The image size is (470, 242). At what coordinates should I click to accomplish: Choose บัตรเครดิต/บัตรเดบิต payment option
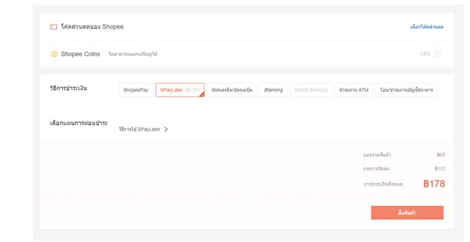click(231, 90)
